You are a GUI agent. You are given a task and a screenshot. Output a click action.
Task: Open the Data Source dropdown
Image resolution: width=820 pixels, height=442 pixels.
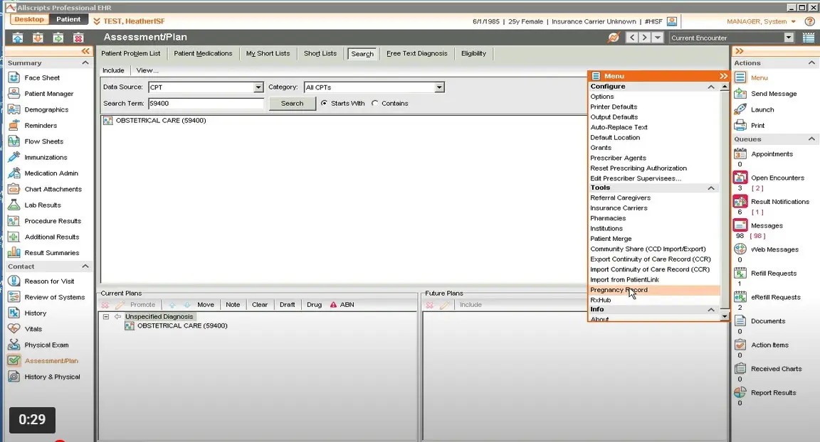[257, 87]
